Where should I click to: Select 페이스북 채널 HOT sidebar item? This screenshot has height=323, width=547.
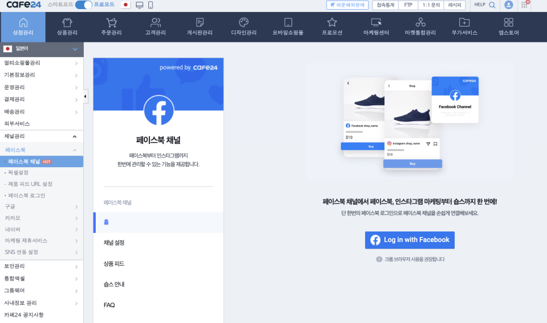pyautogui.click(x=42, y=161)
